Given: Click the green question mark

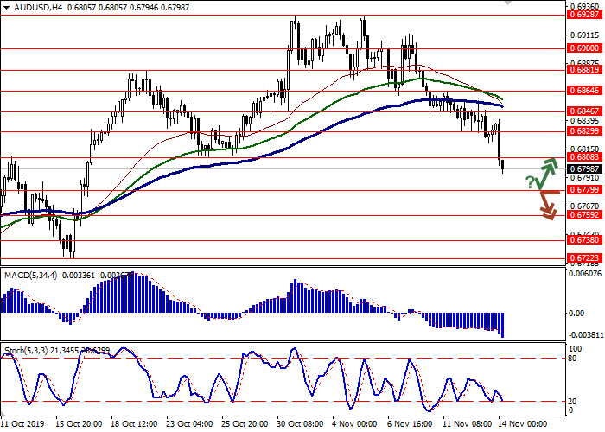Looking at the screenshot, I should tap(530, 181).
